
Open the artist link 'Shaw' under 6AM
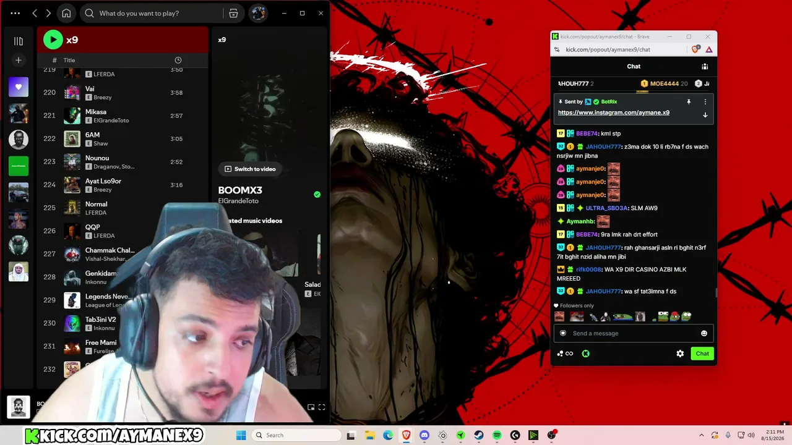pyautogui.click(x=101, y=143)
